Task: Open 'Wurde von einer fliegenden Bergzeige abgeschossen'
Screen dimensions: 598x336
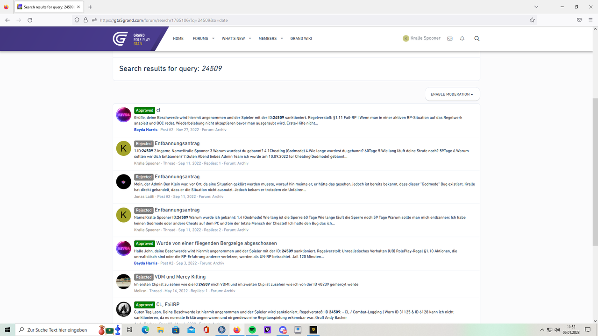Action: (x=216, y=243)
